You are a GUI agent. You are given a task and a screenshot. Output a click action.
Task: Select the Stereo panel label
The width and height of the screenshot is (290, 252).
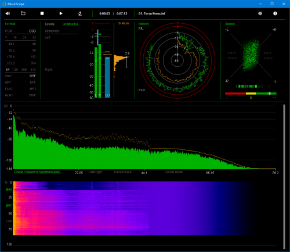pos(230,24)
